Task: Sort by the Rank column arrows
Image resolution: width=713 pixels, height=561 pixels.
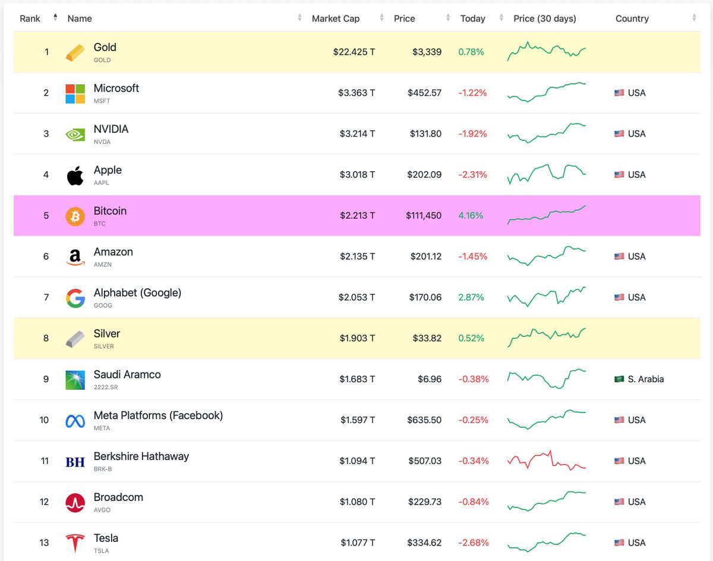Action: coord(55,18)
